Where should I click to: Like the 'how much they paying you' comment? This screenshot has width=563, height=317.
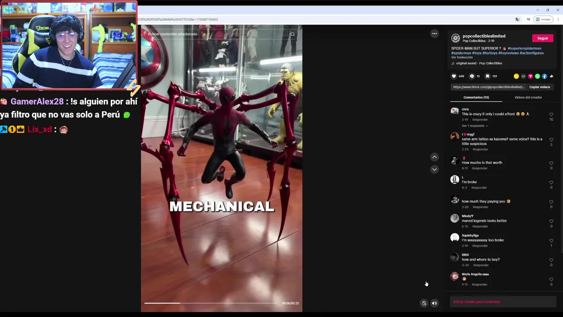tap(551, 202)
